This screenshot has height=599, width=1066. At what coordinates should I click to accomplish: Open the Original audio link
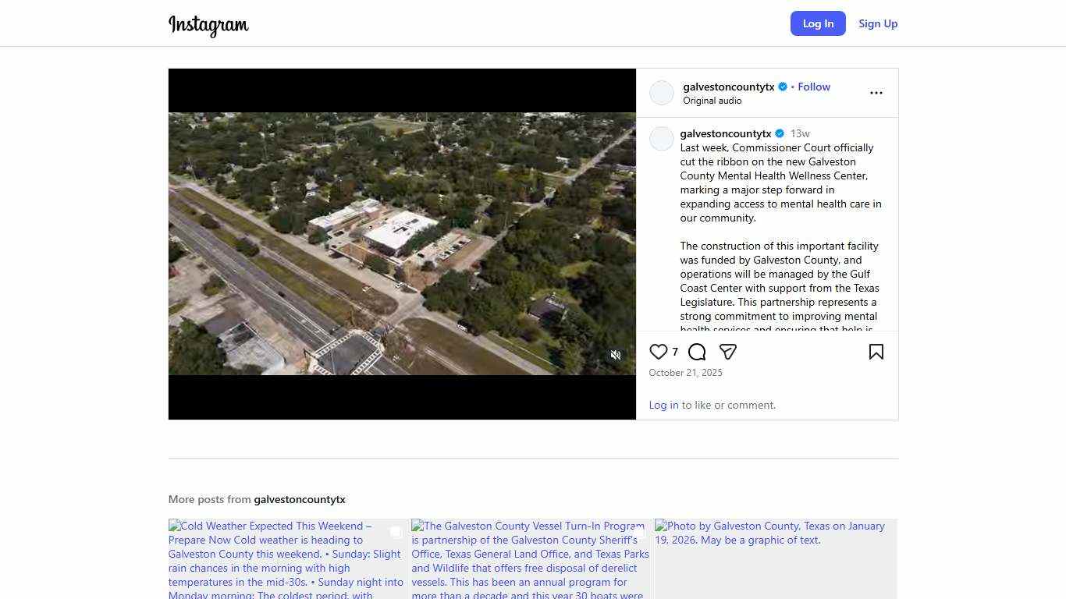click(x=712, y=101)
